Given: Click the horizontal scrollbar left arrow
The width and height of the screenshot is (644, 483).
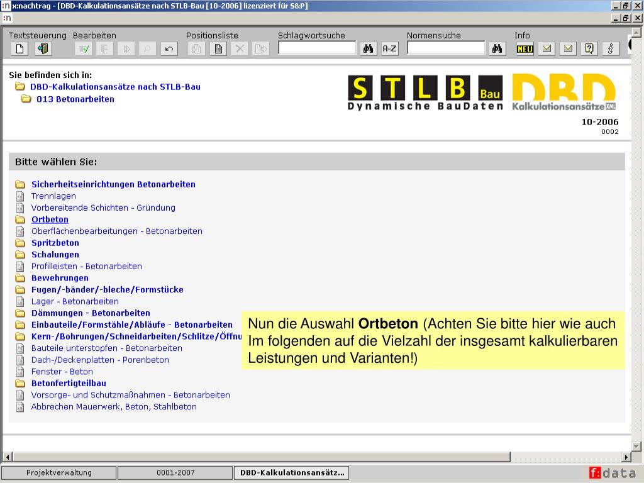Looking at the screenshot, I should (8, 457).
